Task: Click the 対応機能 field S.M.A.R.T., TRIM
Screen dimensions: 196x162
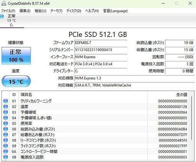Action: (x=134, y=85)
